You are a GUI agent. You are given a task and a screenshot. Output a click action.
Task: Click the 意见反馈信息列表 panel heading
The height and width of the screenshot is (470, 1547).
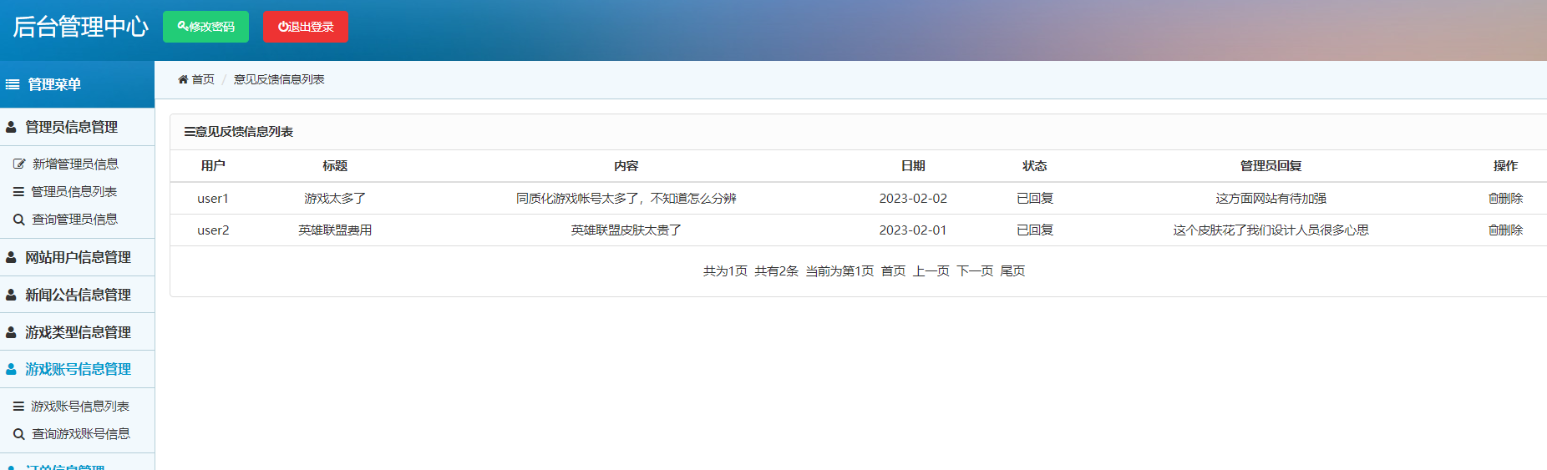(x=239, y=132)
